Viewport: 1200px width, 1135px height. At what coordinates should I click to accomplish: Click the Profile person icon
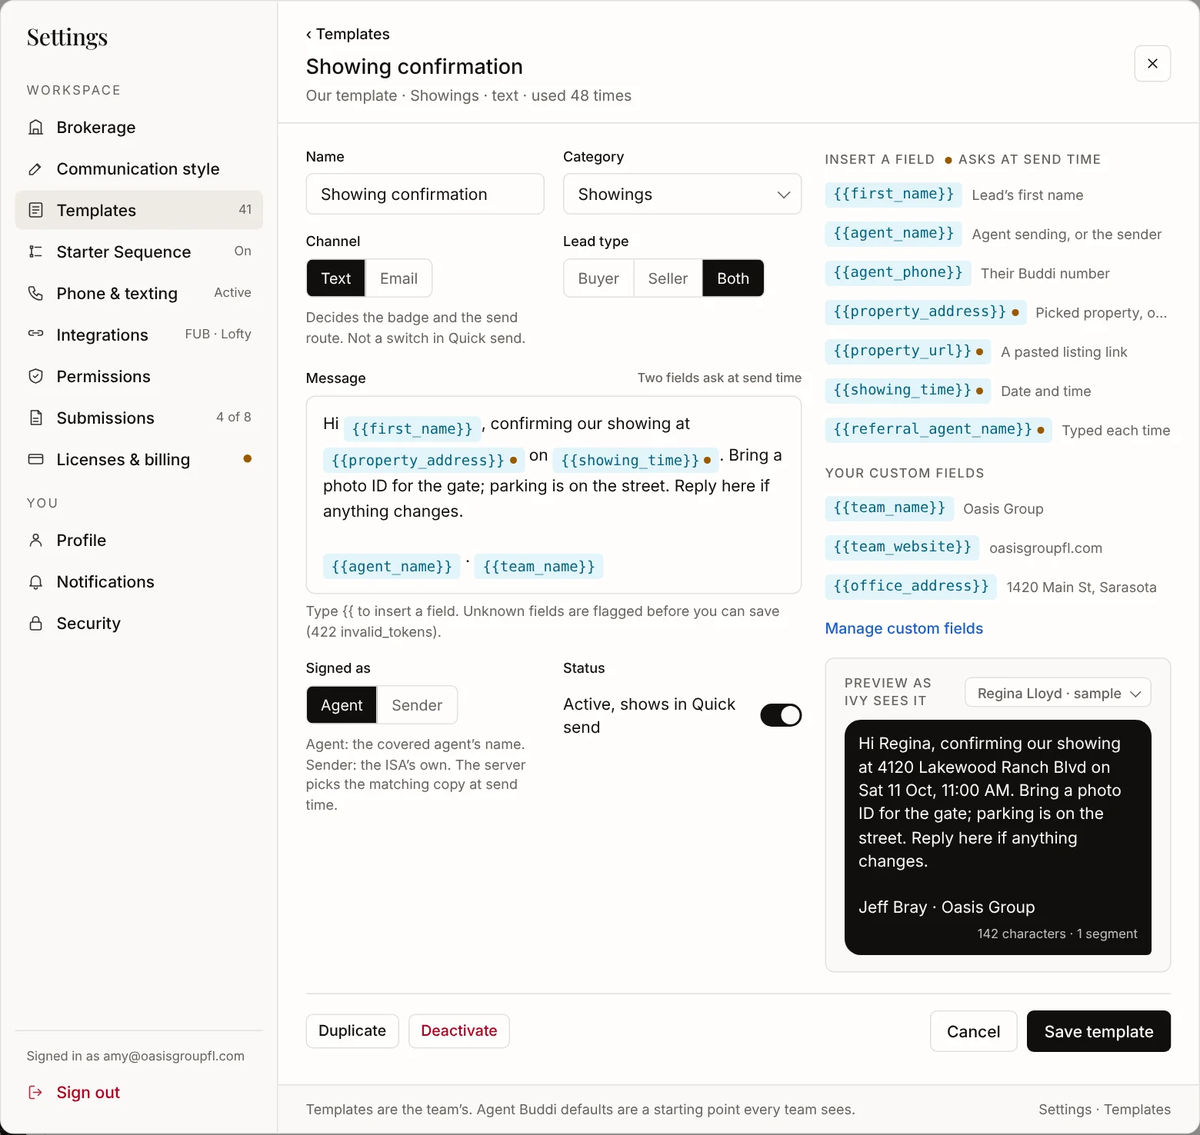(x=35, y=541)
